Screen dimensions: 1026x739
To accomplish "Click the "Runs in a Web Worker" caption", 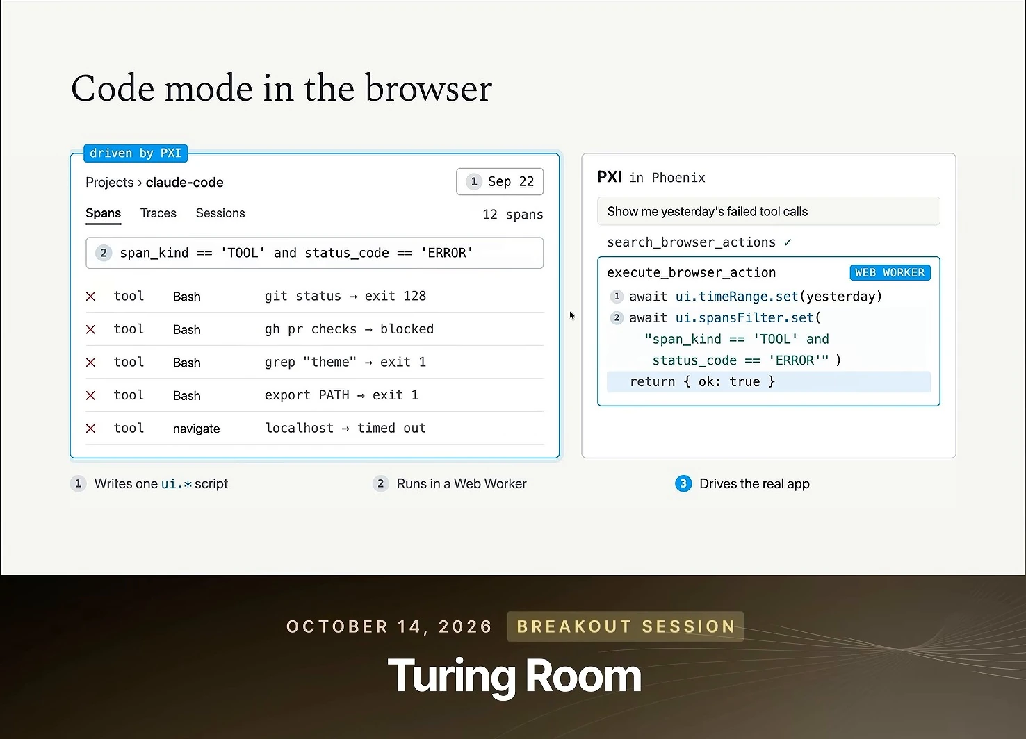I will point(462,483).
